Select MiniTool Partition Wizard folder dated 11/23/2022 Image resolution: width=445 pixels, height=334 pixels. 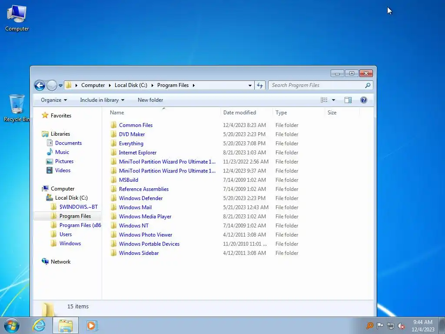click(x=167, y=162)
